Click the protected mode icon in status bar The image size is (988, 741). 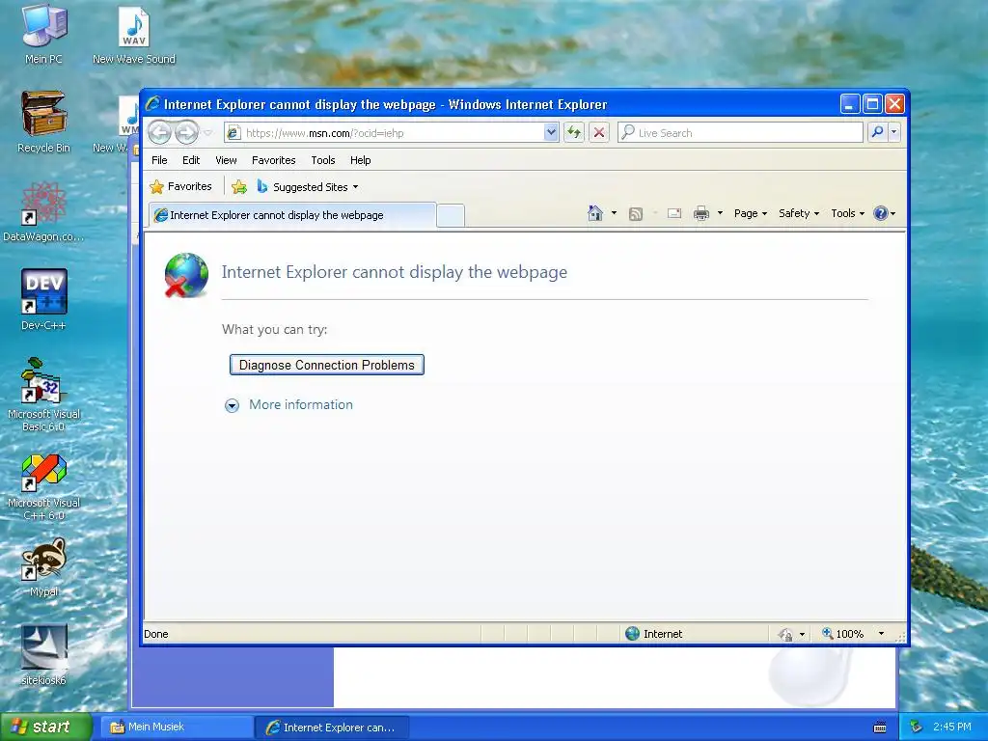coord(785,634)
